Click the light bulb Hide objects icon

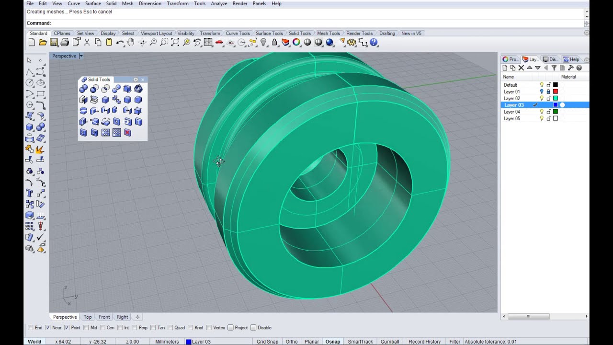coord(263,43)
